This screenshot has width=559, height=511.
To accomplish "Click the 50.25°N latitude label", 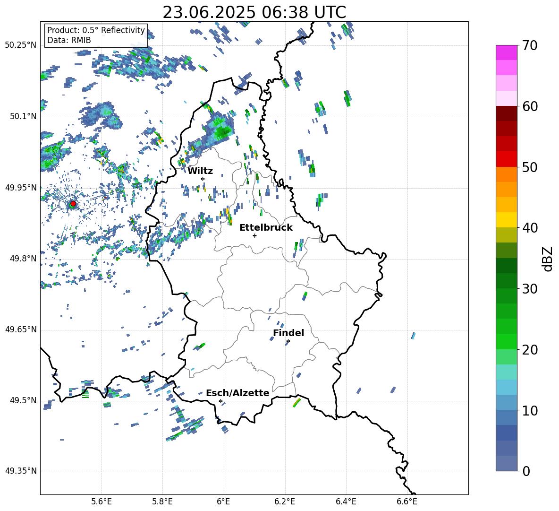I will pyautogui.click(x=20, y=45).
